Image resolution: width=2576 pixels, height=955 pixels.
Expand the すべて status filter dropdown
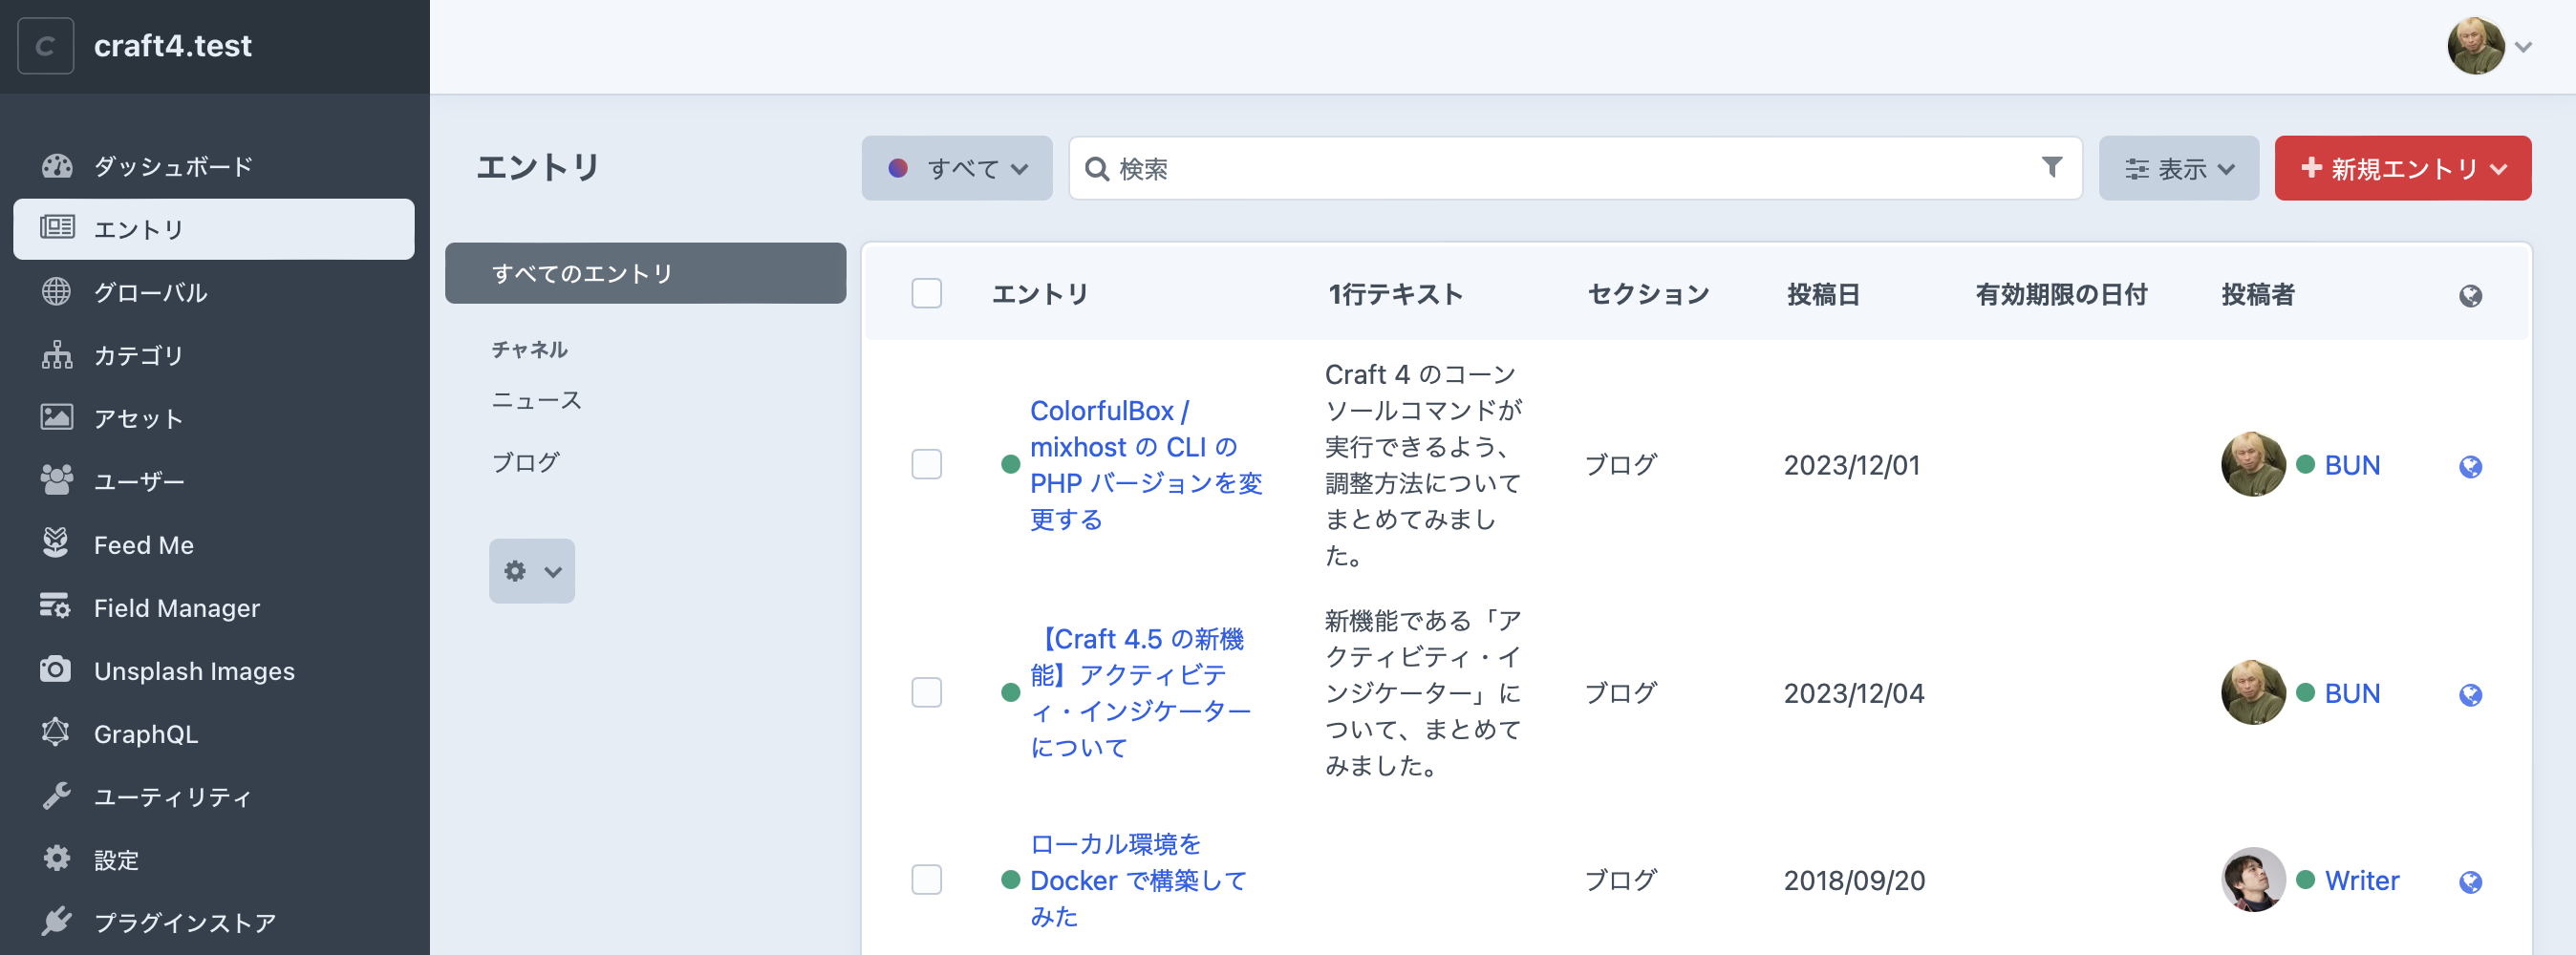click(956, 168)
